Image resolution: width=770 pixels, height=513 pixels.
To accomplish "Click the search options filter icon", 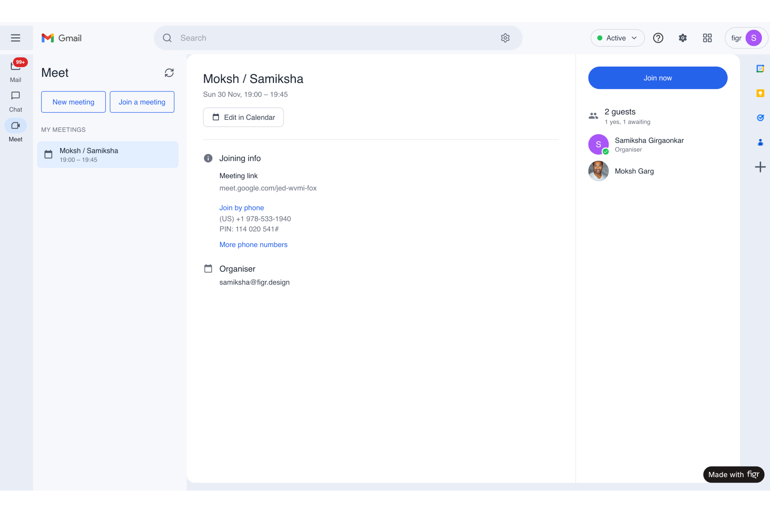I will (x=505, y=38).
